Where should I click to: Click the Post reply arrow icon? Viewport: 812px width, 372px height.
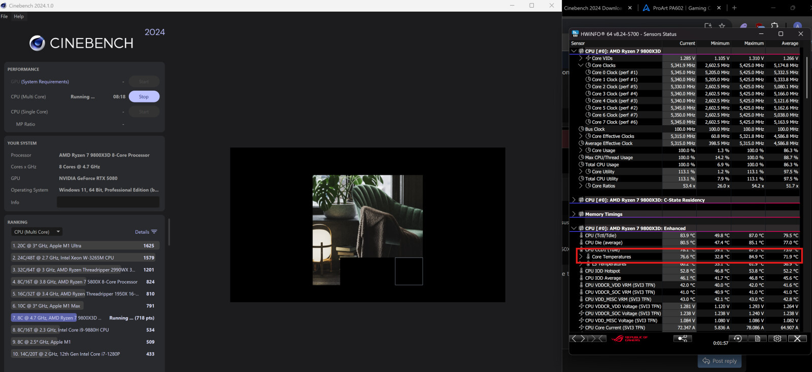point(706,361)
